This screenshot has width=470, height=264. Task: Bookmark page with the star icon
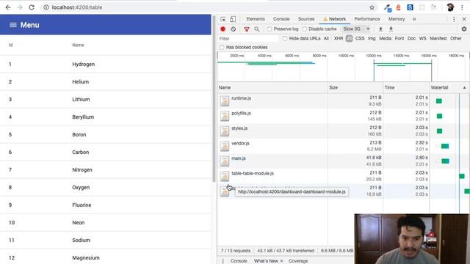[x=372, y=7]
